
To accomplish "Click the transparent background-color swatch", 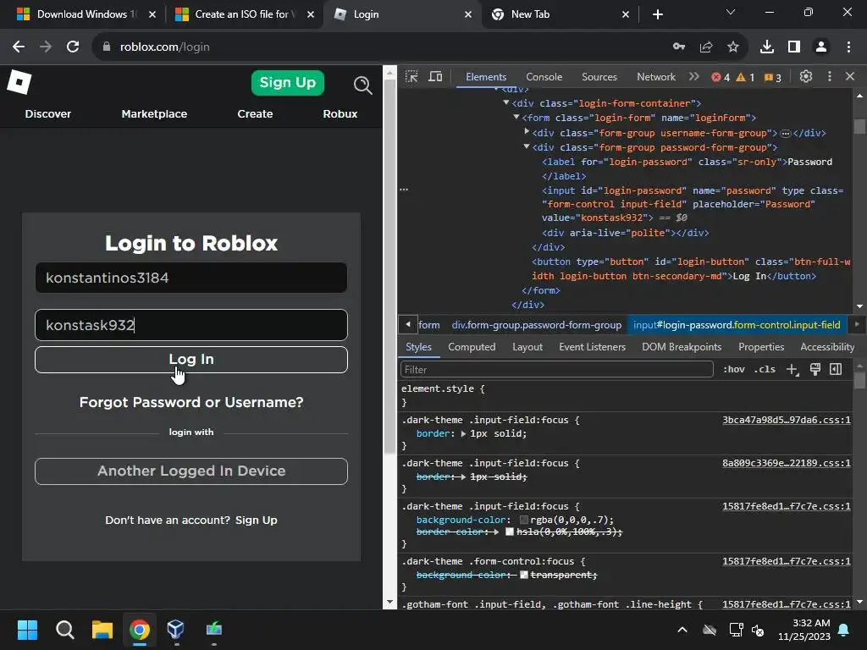I will pyautogui.click(x=523, y=576).
